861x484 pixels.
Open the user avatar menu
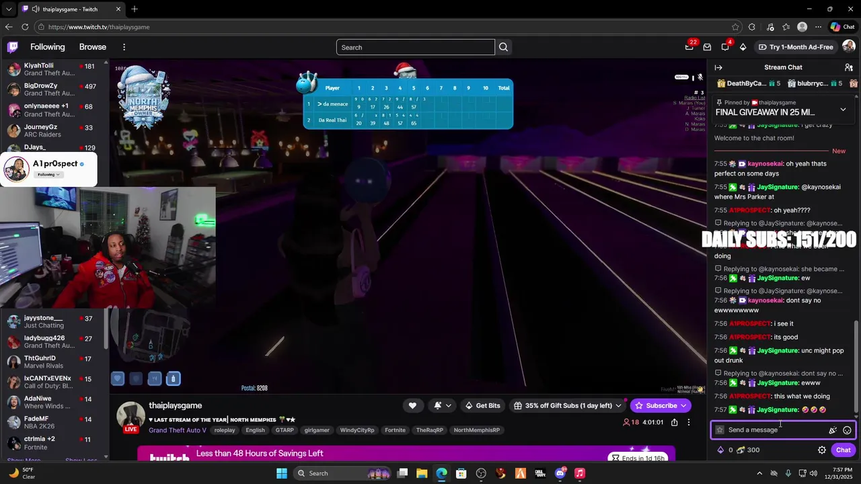tap(848, 47)
